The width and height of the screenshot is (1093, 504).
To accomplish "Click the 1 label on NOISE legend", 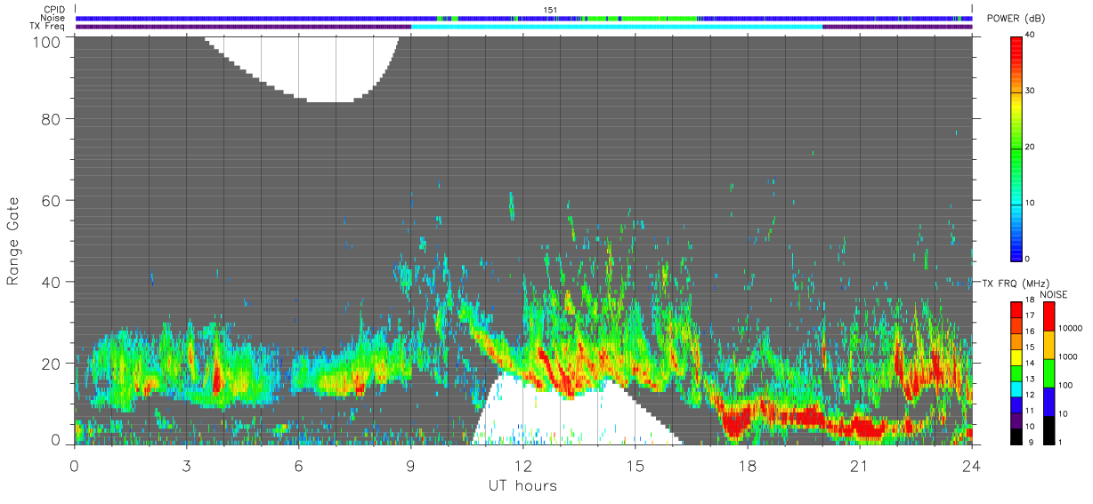I will pyautogui.click(x=1061, y=442).
